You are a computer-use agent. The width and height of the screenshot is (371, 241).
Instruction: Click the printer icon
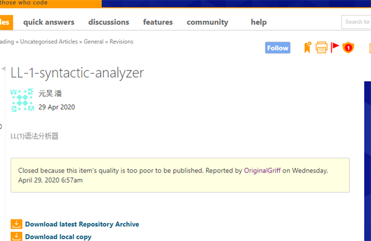tap(322, 48)
